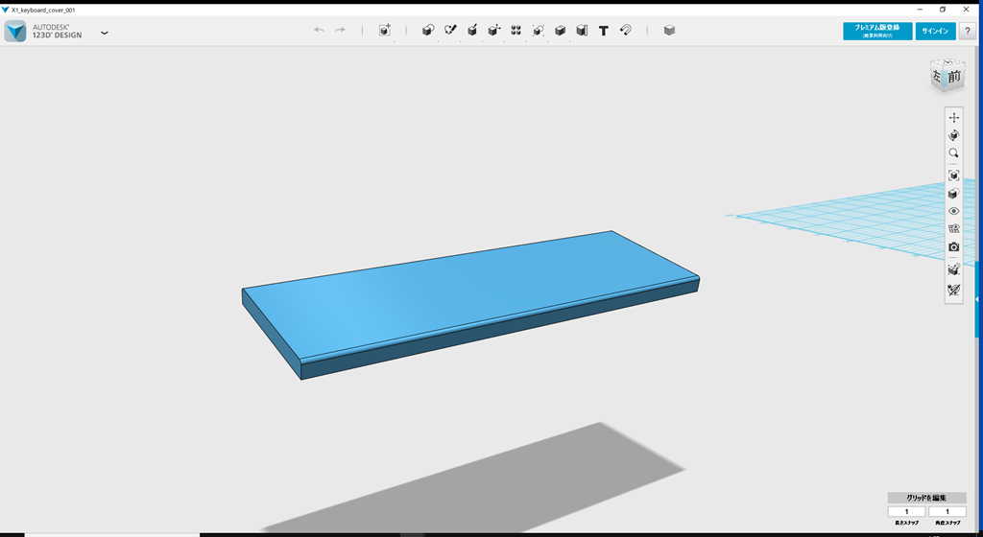
Task: Open the Pattern tool
Action: (516, 31)
